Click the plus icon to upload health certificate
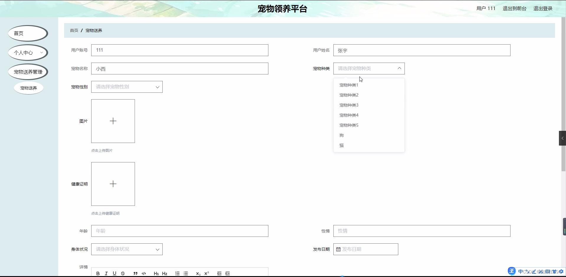 (x=113, y=184)
